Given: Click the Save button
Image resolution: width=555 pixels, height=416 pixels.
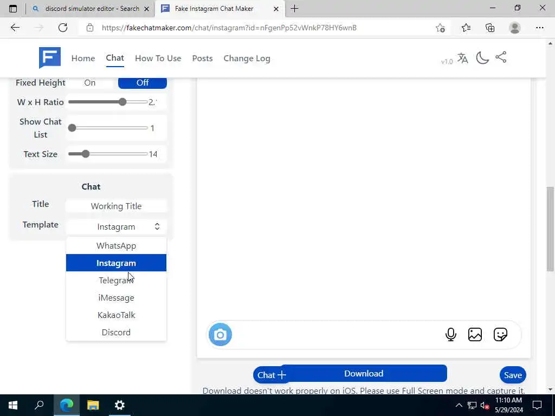Looking at the screenshot, I should pyautogui.click(x=513, y=375).
